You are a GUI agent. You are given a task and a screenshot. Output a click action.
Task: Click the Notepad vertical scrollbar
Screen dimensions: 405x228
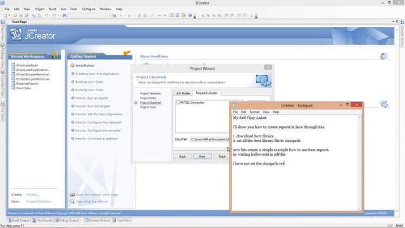coord(359,163)
